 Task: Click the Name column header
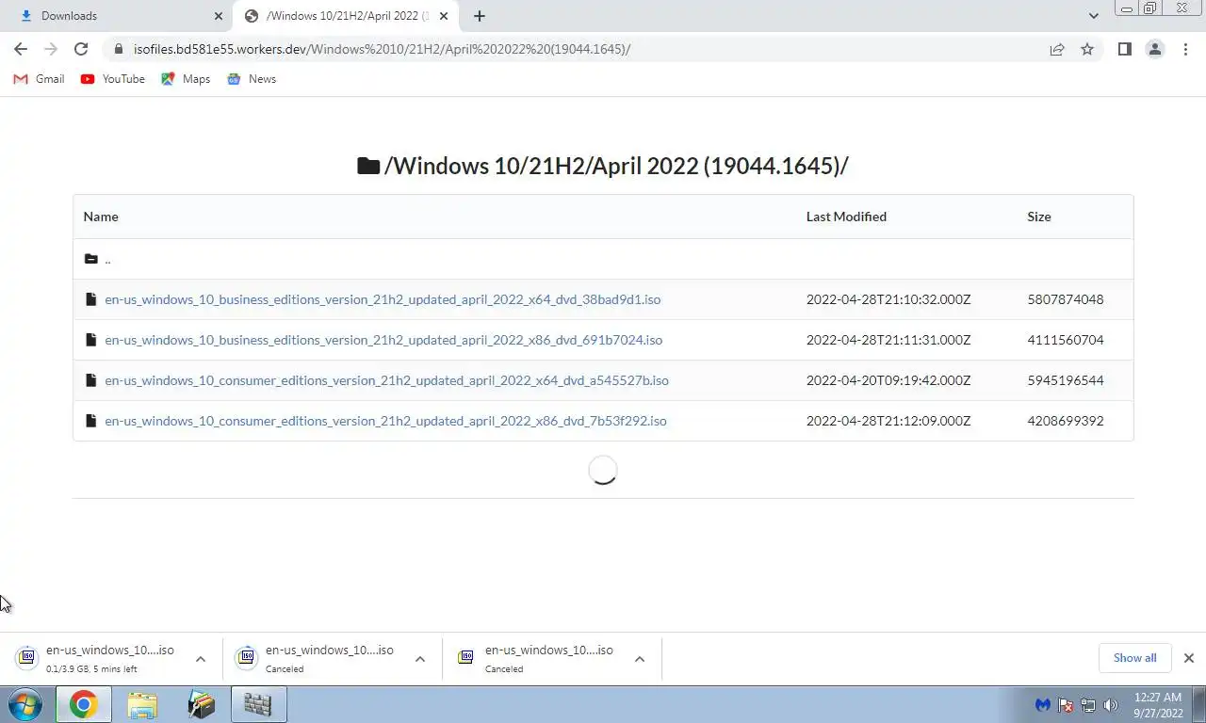(101, 217)
